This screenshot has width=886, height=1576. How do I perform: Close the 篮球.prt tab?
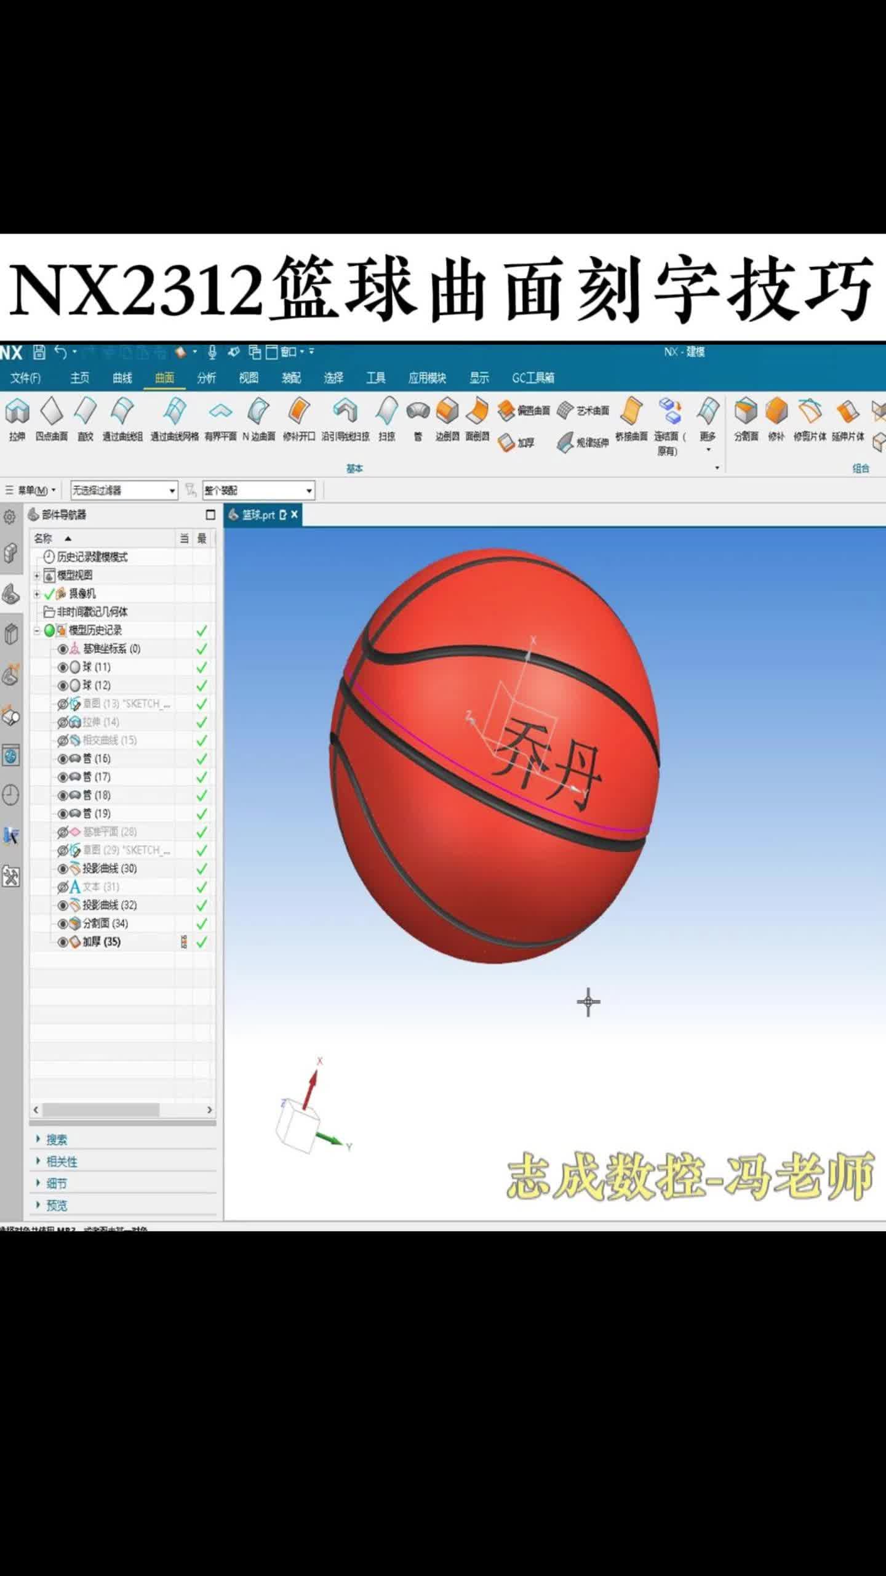(295, 515)
